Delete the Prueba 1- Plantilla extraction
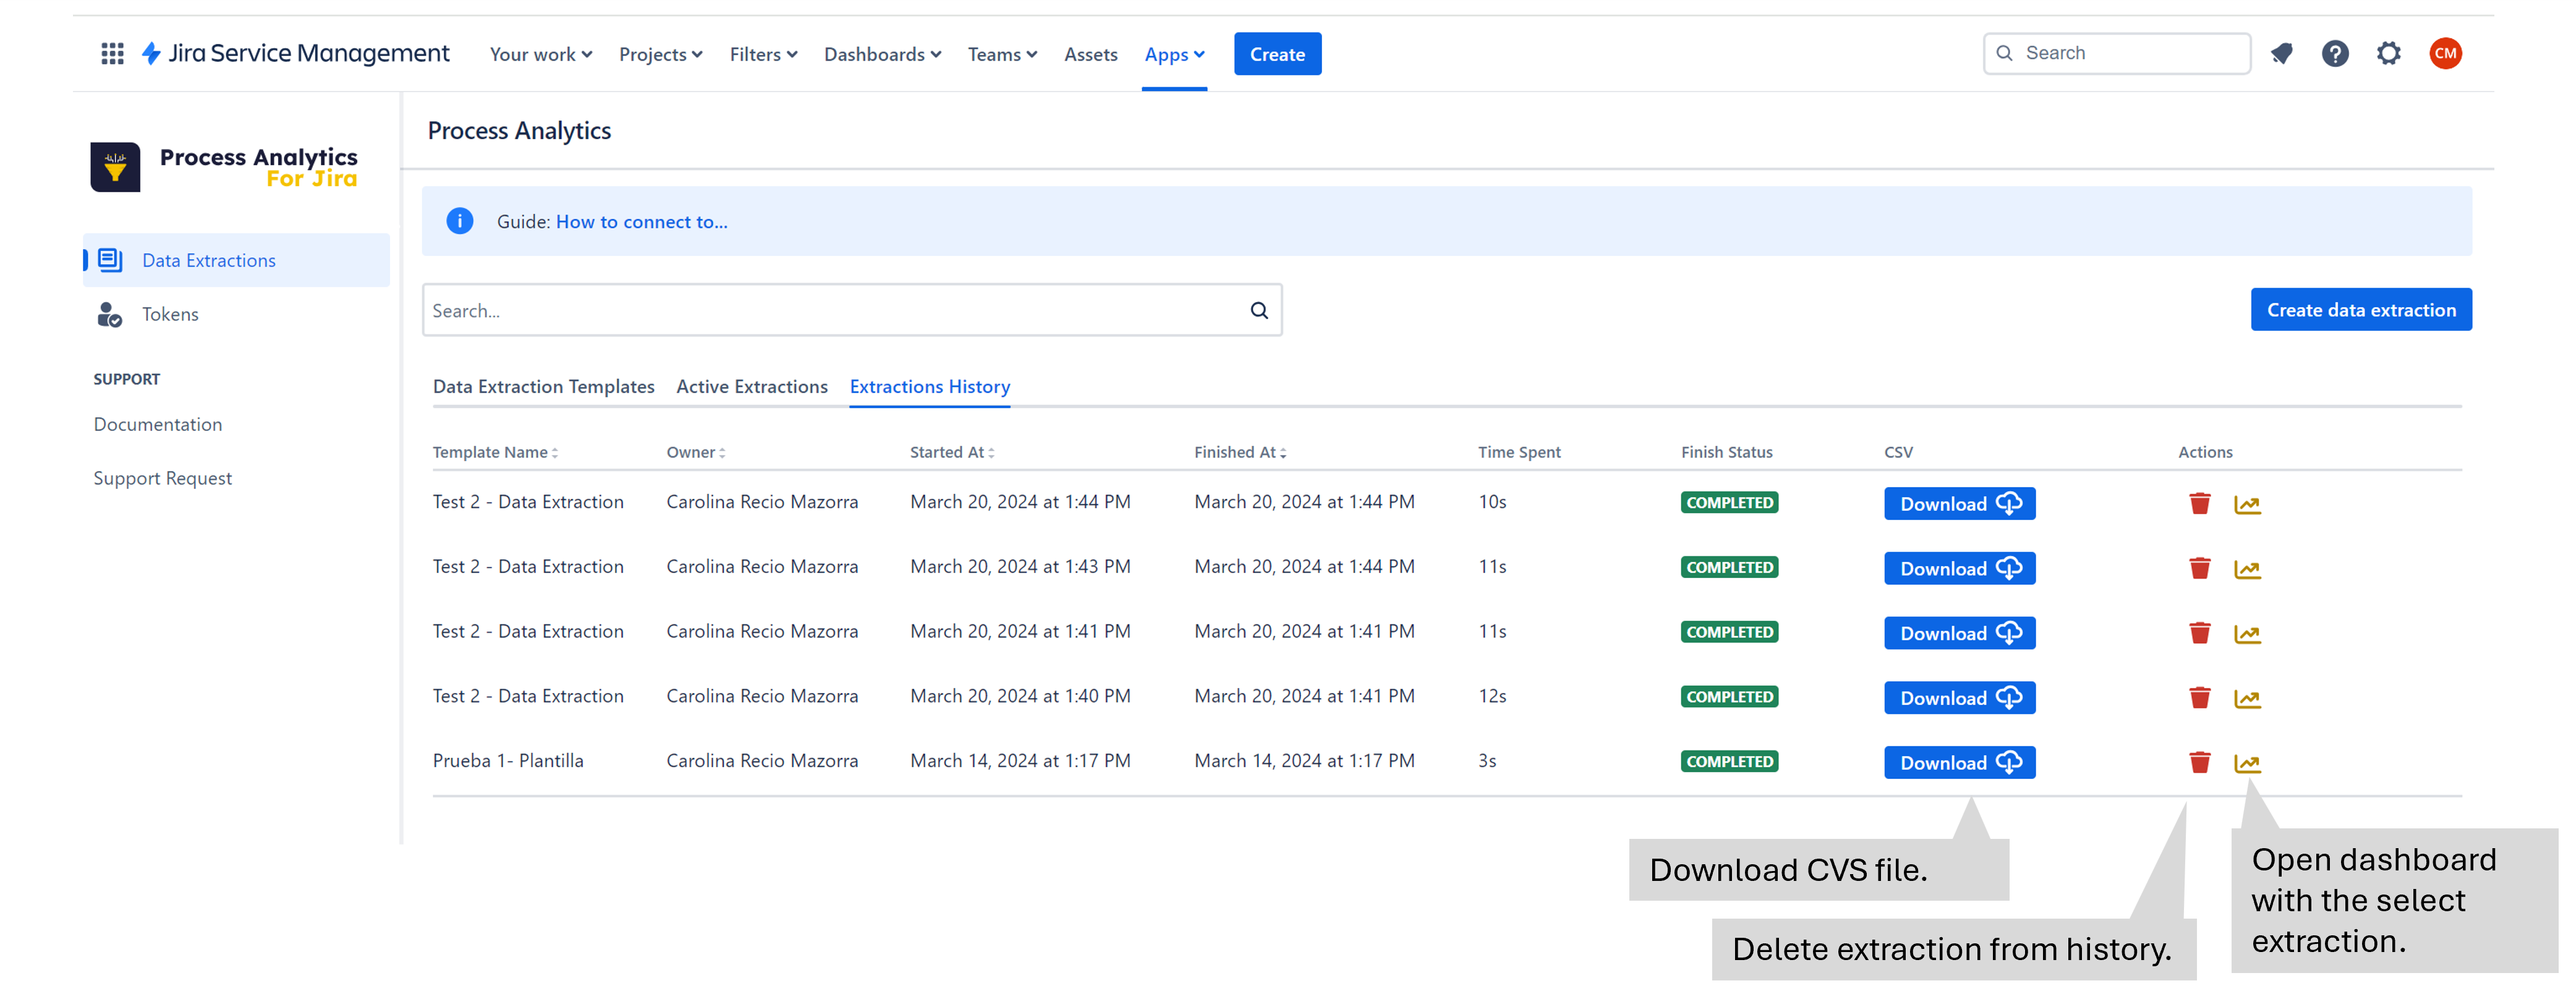Viewport: 2576px width, 999px height. [x=2199, y=762]
